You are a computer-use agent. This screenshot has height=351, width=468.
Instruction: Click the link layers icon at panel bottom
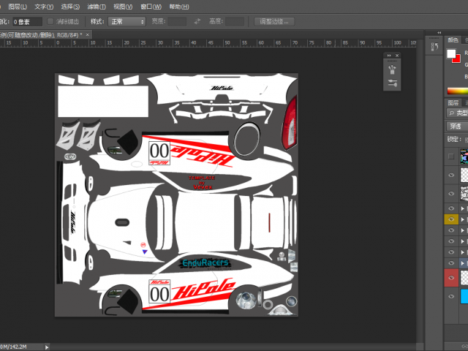pos(465,346)
